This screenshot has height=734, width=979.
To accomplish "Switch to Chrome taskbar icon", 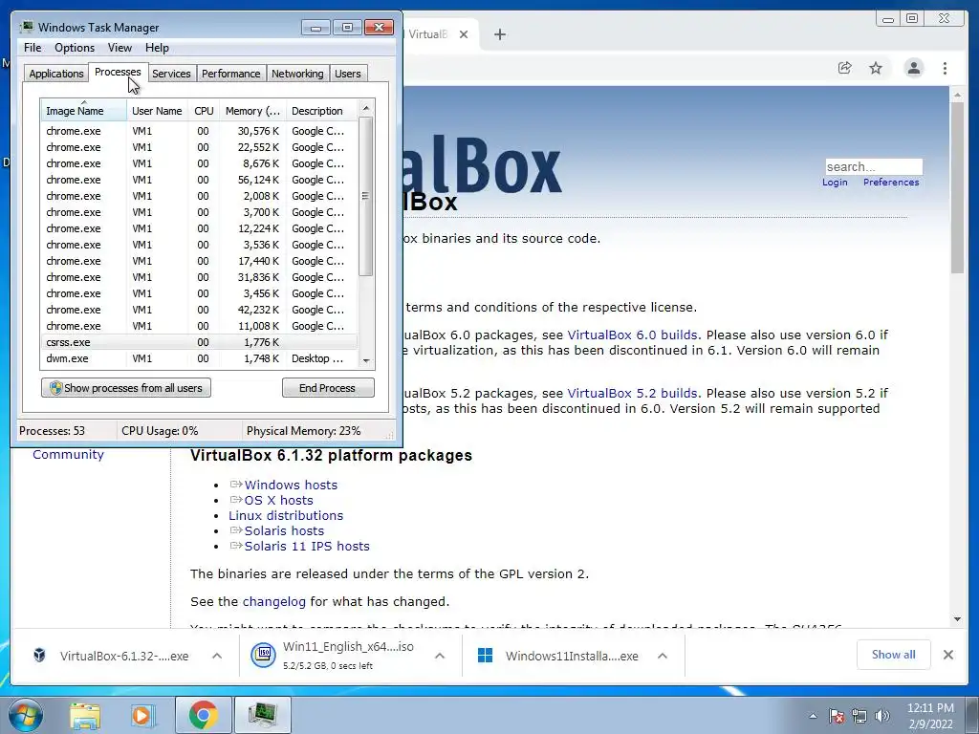I will (204, 715).
